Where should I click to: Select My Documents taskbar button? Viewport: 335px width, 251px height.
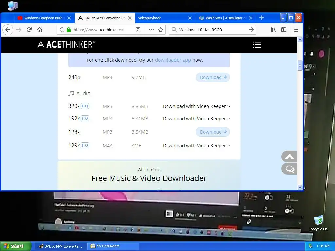pyautogui.click(x=113, y=246)
